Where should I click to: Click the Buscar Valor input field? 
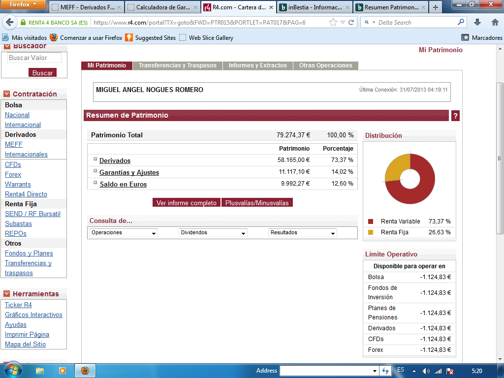coord(34,58)
